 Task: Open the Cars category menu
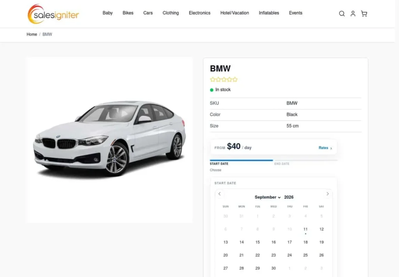pyautogui.click(x=148, y=13)
